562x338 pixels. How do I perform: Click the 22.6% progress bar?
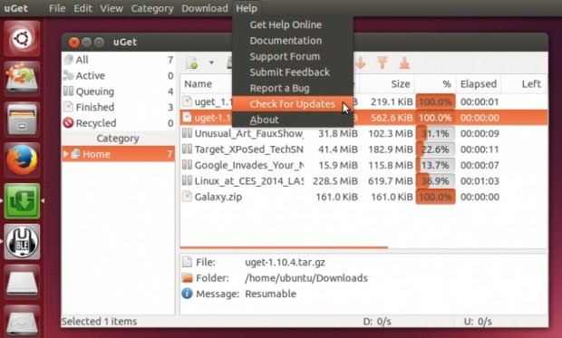tap(435, 150)
